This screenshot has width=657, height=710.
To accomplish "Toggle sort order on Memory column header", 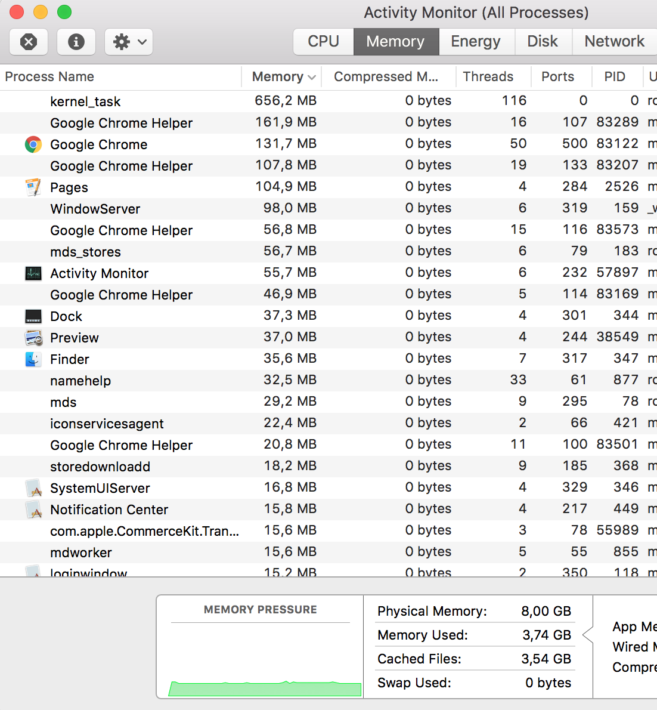I will click(281, 77).
